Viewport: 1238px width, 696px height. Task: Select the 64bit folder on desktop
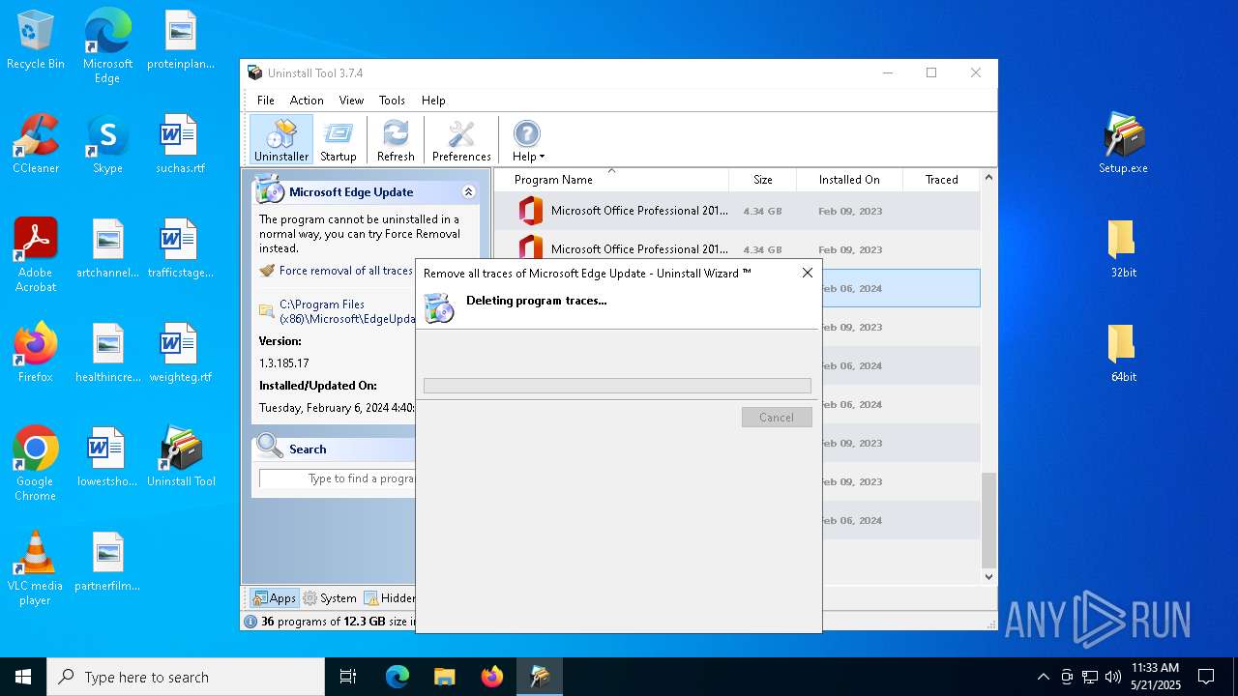[x=1124, y=354]
